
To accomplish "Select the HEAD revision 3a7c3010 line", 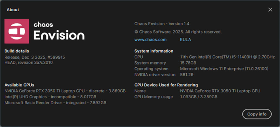I will (29, 62).
